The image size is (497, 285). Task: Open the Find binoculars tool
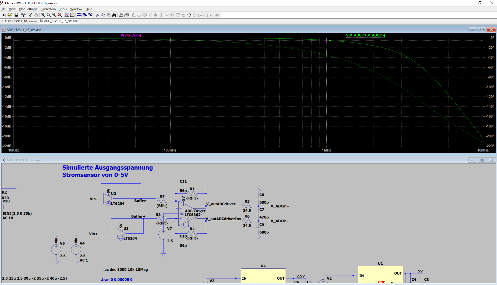[x=114, y=15]
